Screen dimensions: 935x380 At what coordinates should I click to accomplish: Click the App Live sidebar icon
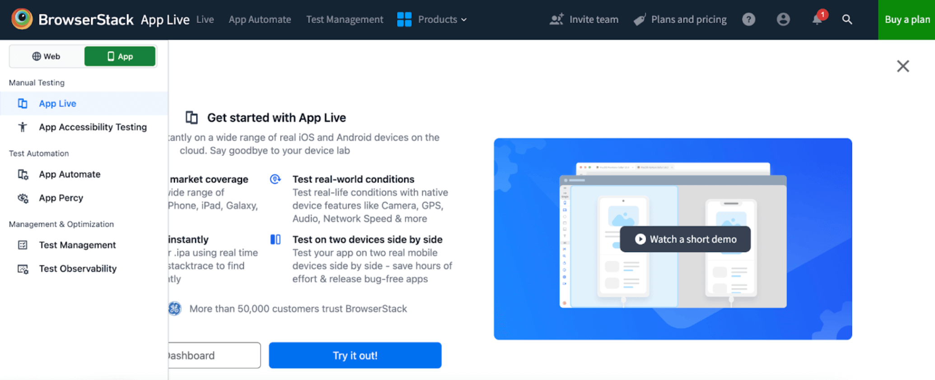click(x=23, y=103)
